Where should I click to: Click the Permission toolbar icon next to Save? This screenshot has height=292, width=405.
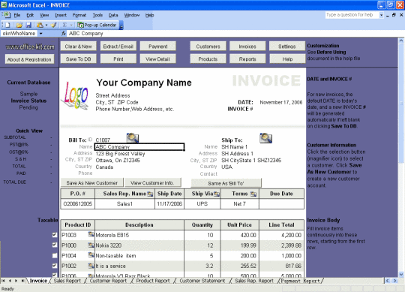pyautogui.click(x=40, y=25)
